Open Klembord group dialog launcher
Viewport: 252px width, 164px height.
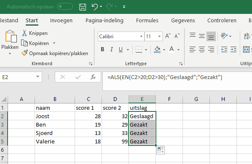91,64
